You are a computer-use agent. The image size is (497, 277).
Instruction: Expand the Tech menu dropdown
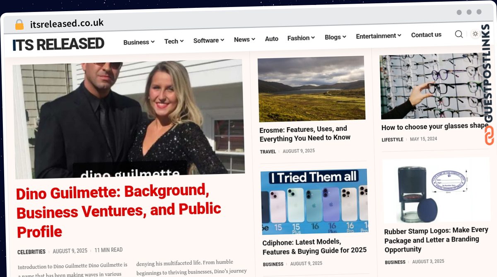(x=174, y=41)
